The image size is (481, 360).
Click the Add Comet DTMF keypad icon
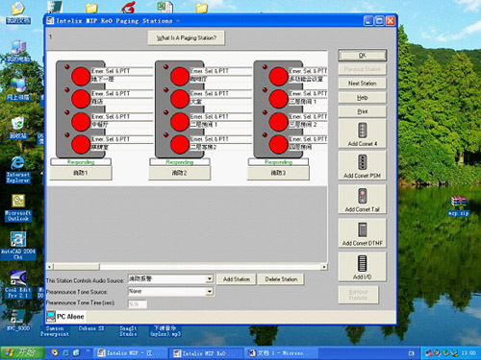(x=363, y=229)
